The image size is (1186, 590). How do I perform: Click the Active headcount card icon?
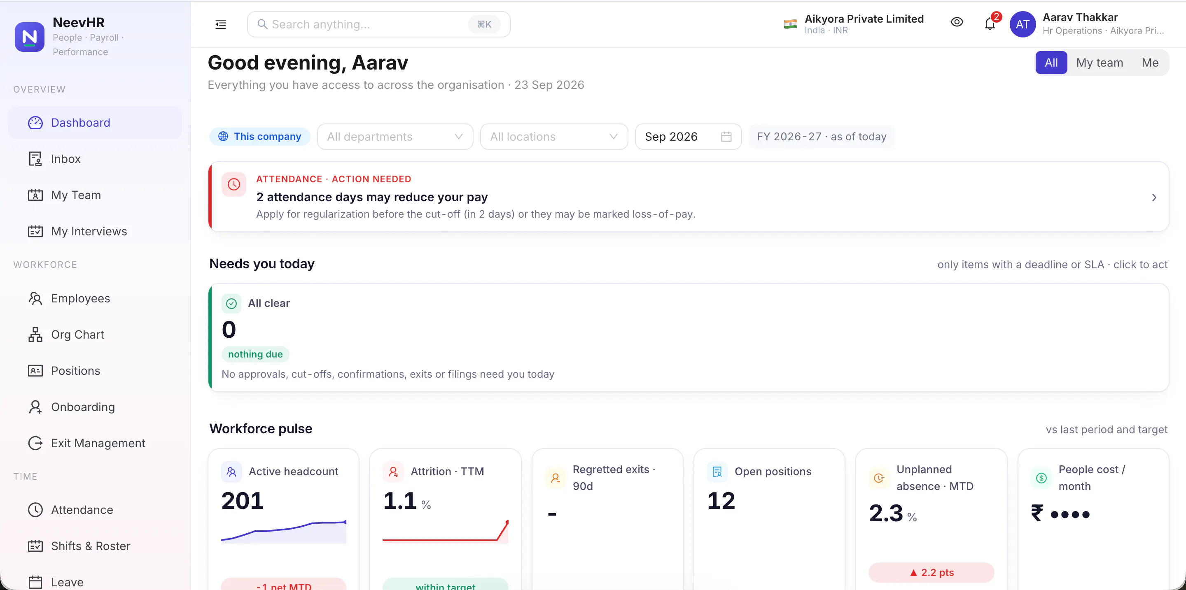point(231,472)
